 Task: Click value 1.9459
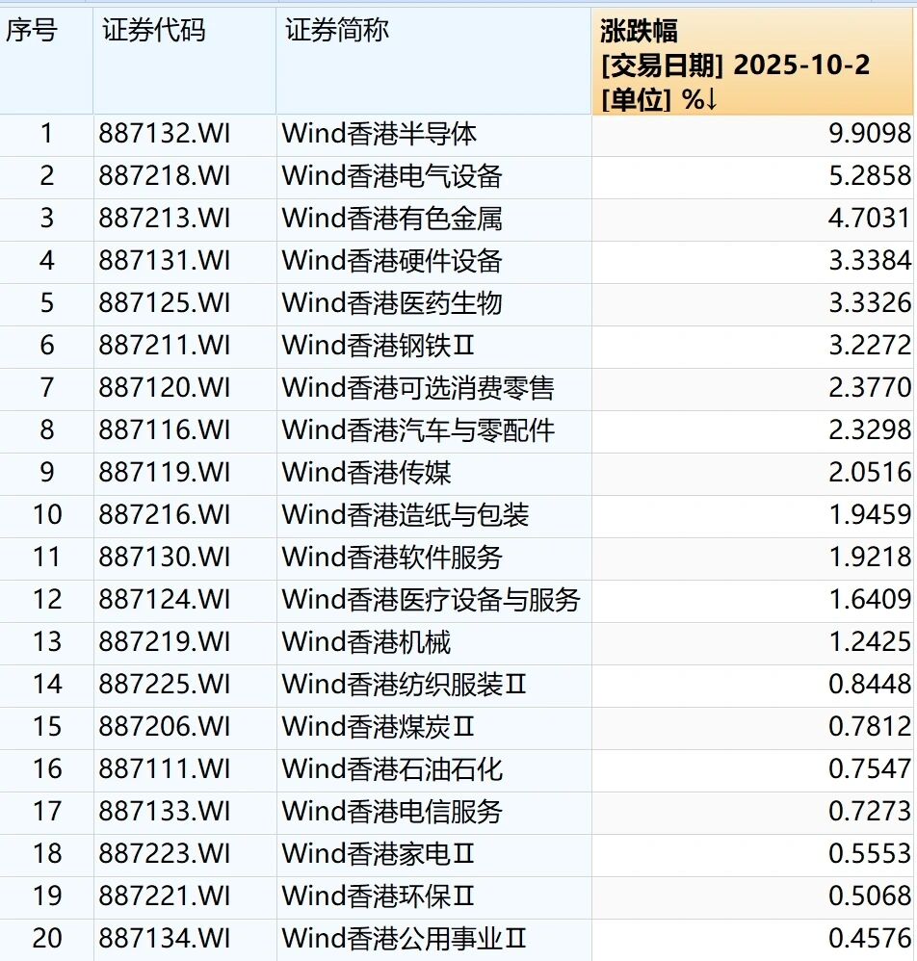(x=870, y=515)
